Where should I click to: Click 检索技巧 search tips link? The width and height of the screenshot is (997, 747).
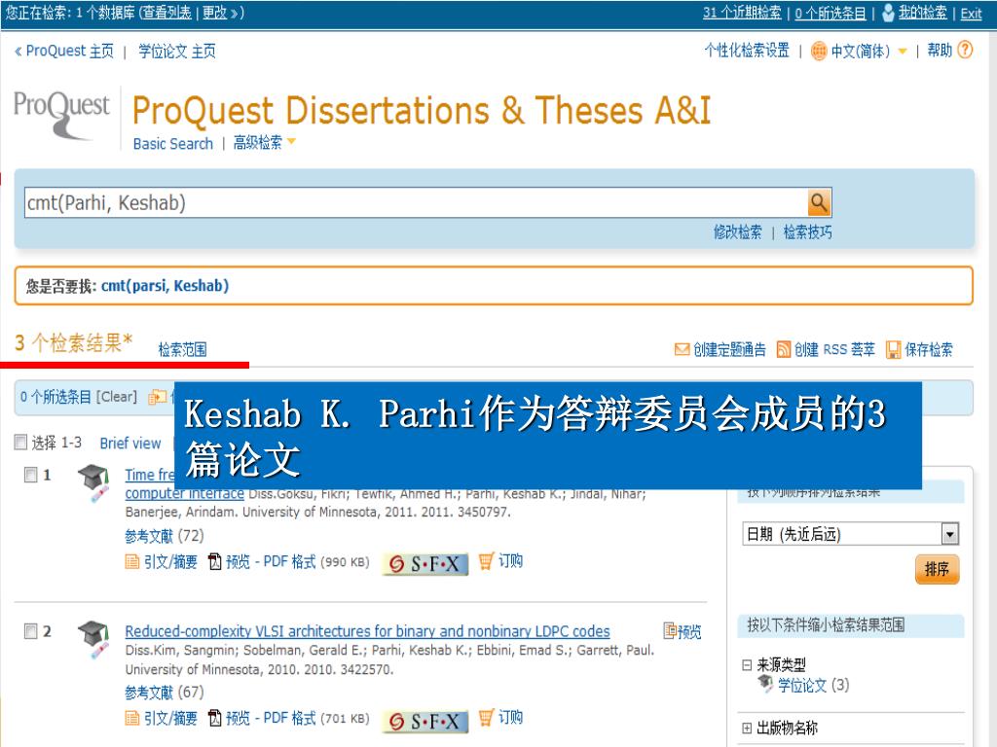click(807, 231)
